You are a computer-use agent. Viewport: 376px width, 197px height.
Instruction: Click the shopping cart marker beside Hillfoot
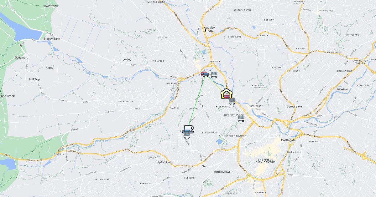[x=232, y=101]
